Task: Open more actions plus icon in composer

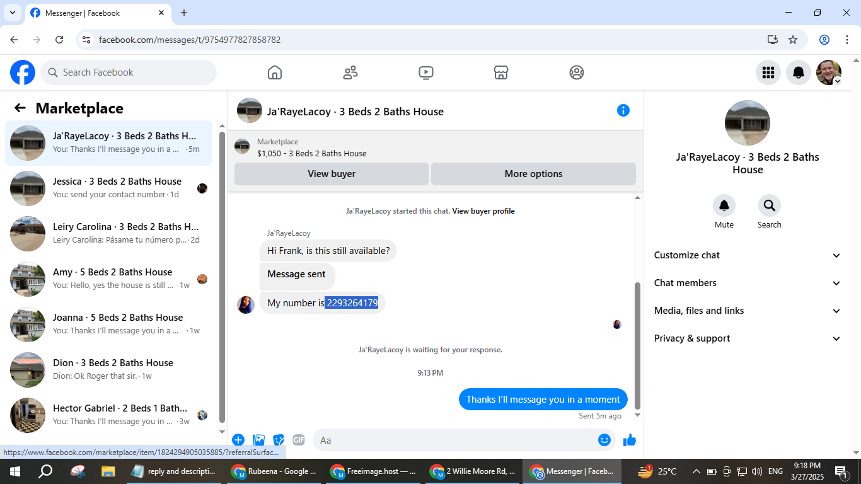Action: coord(238,440)
